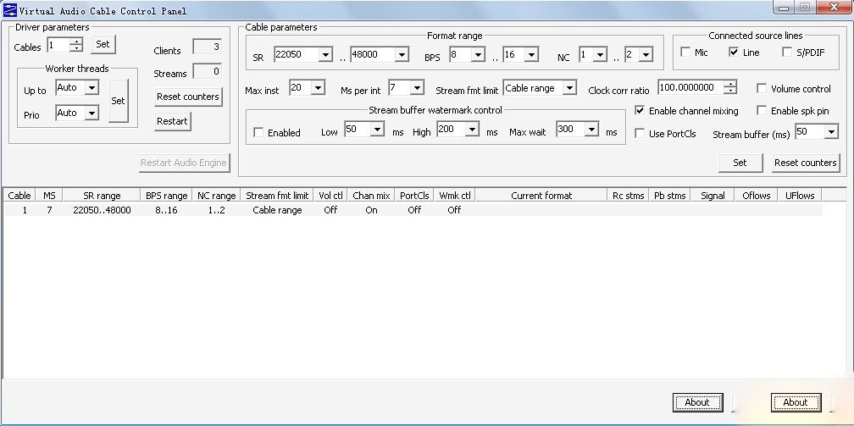The height and width of the screenshot is (426, 854).
Task: Open the Stream buffer (ms) dropdown
Action: tap(830, 132)
